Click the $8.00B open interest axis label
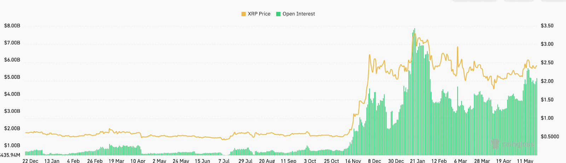The height and width of the screenshot is (163, 566). click(12, 26)
